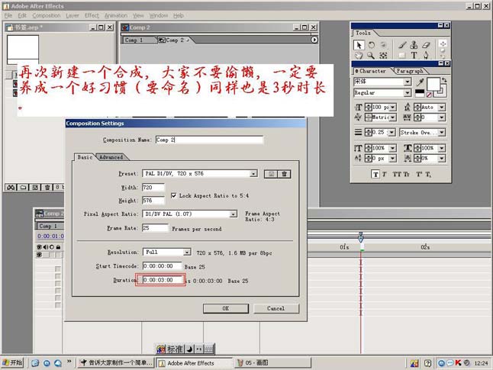The width and height of the screenshot is (493, 370).
Task: Open the Preset dropdown
Action: (x=253, y=173)
